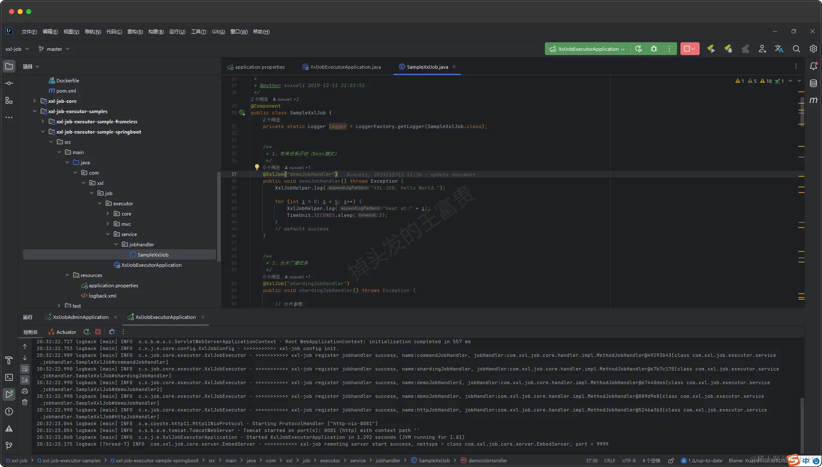The image size is (822, 467).
Task: Open the Terminal tool window icon
Action: [x=9, y=377]
